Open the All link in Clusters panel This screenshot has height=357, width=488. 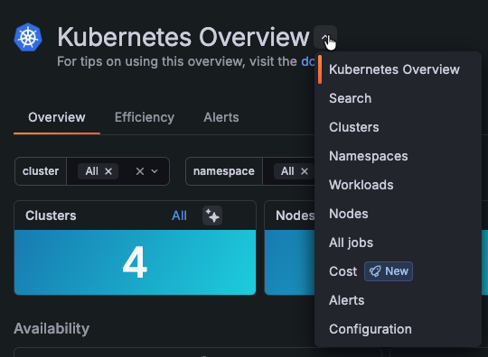[x=179, y=215]
